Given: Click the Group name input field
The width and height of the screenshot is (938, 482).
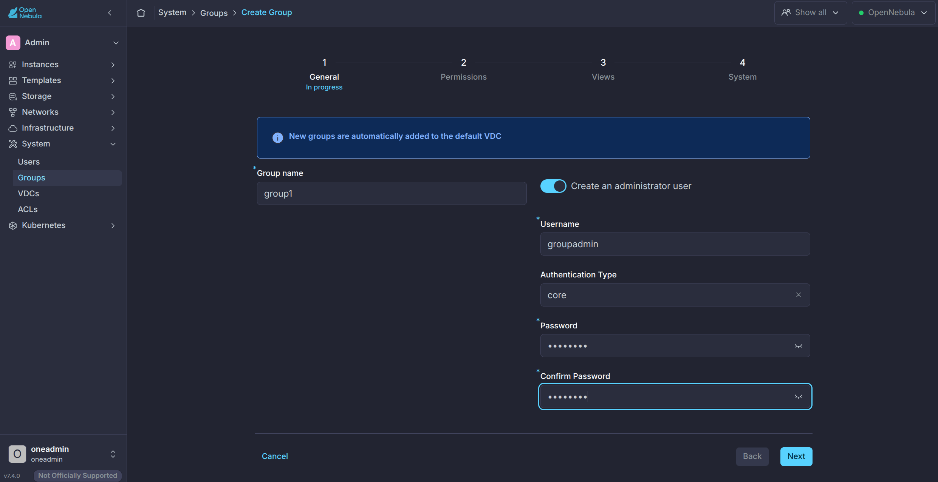Looking at the screenshot, I should tap(392, 193).
